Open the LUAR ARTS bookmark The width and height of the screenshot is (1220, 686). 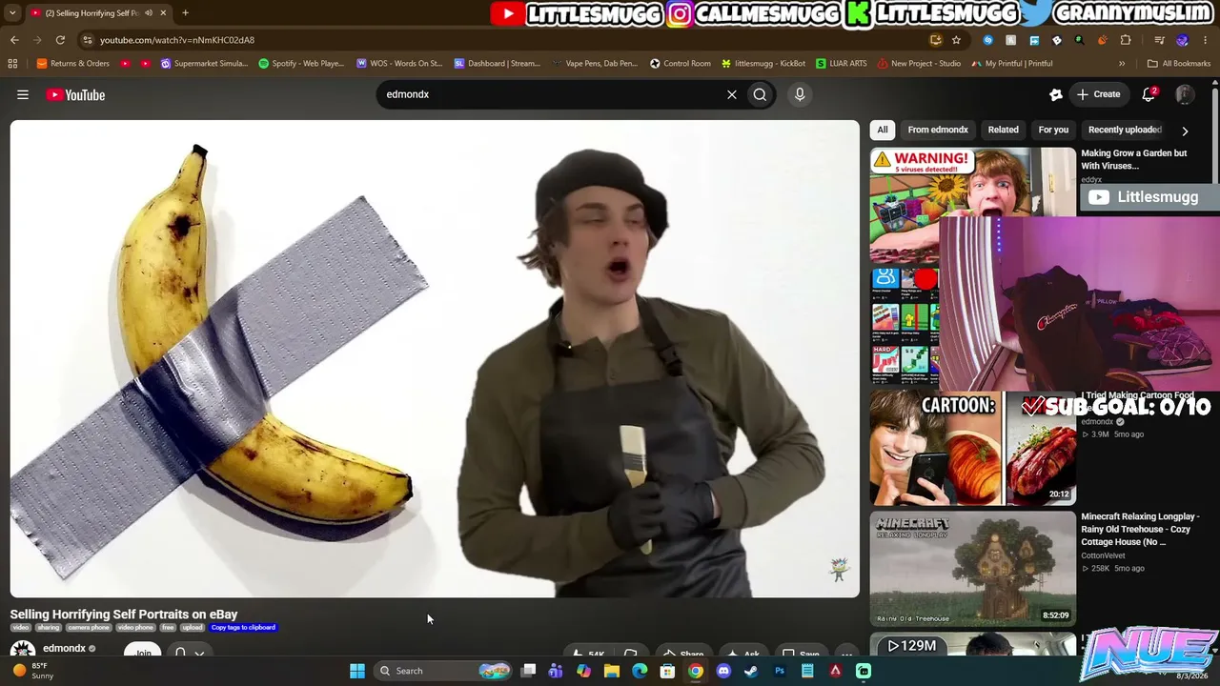pyautogui.click(x=842, y=64)
